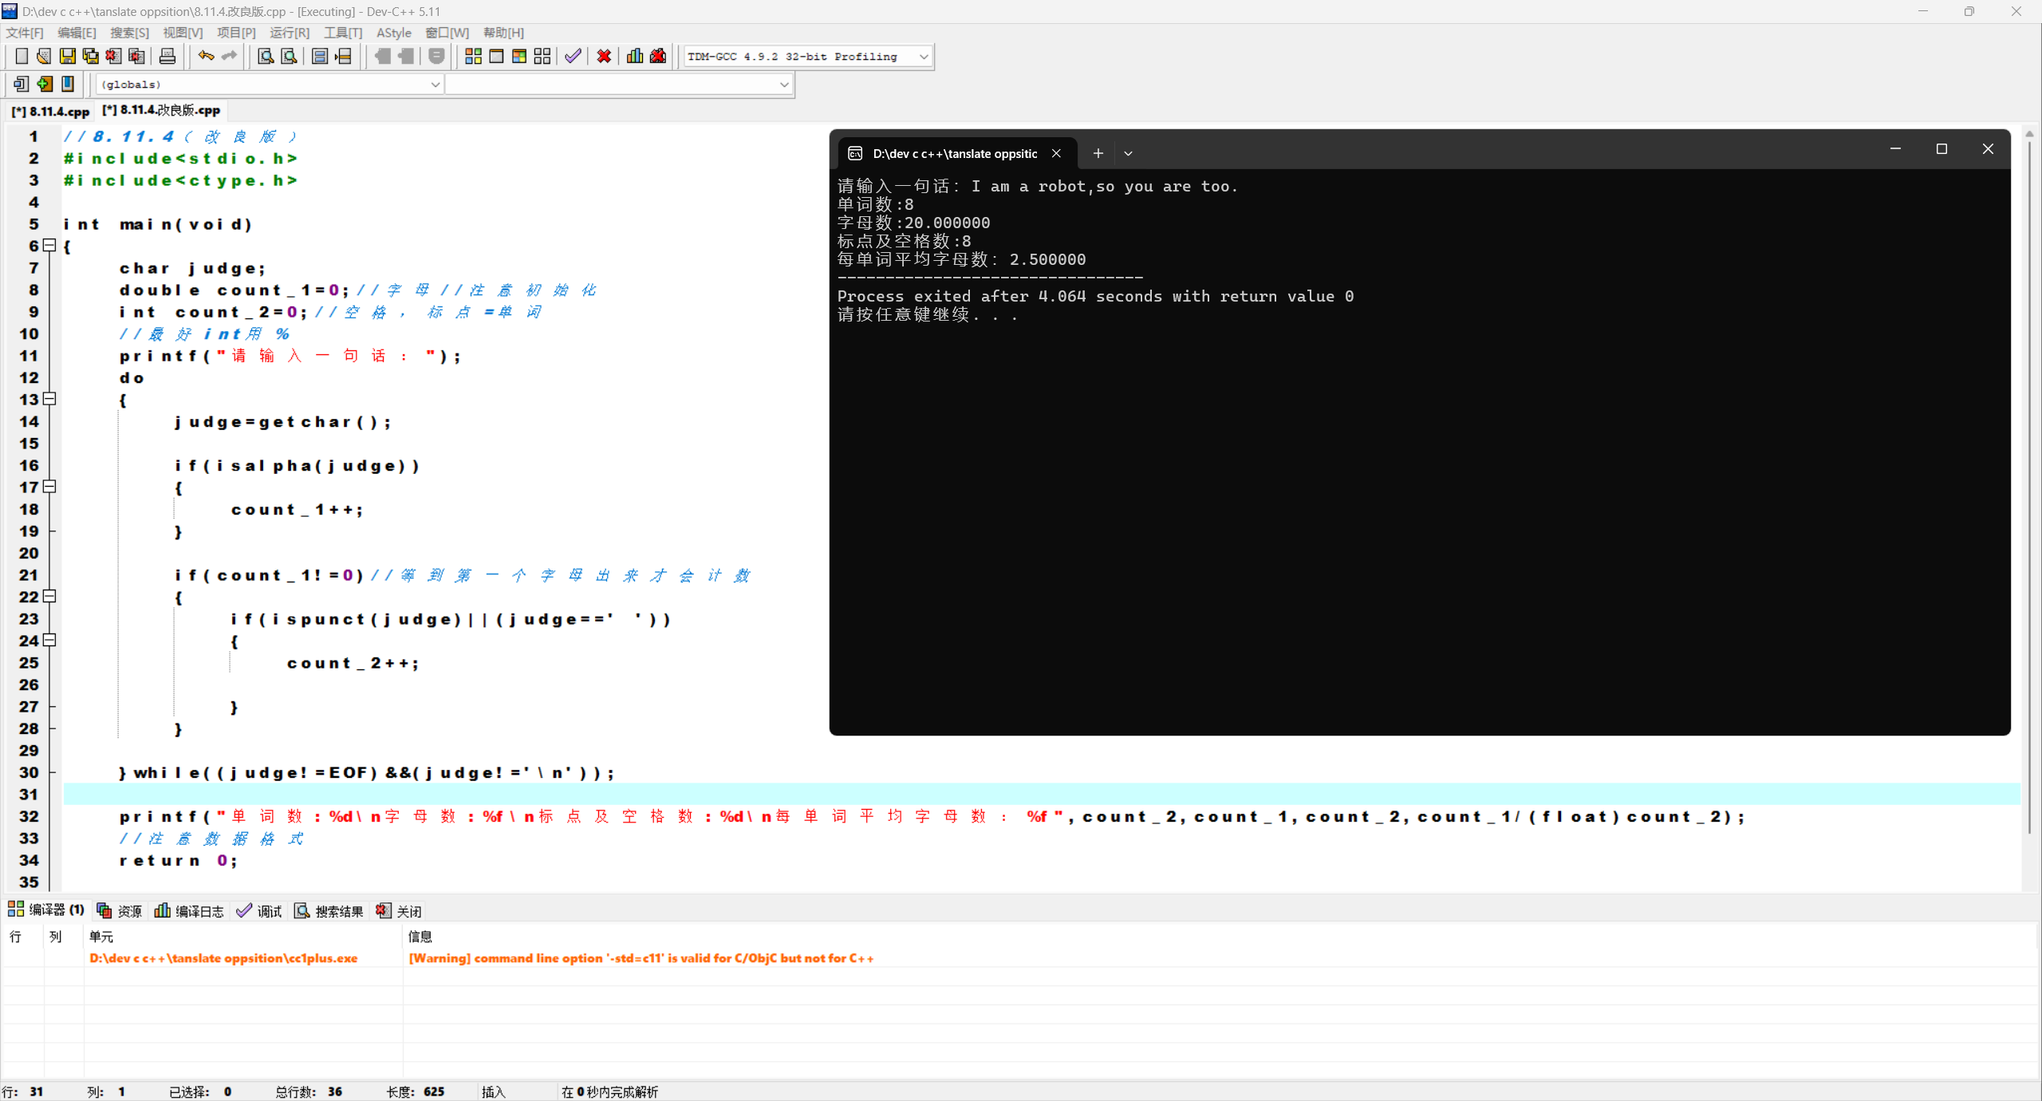The image size is (2042, 1101).
Task: Collapse the do-block fold at line 13
Action: (49, 399)
